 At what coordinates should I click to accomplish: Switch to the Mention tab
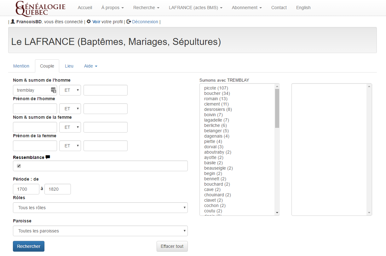click(x=21, y=66)
